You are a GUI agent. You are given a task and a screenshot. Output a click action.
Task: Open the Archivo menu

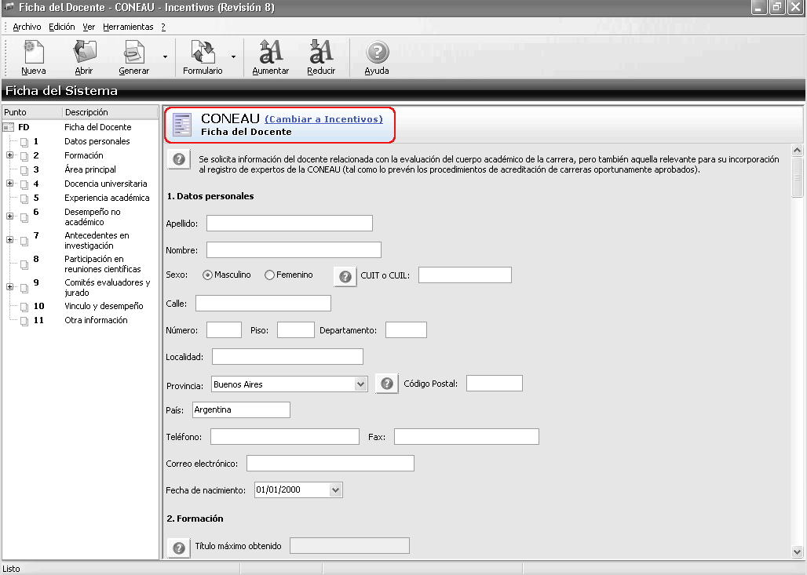coord(27,27)
